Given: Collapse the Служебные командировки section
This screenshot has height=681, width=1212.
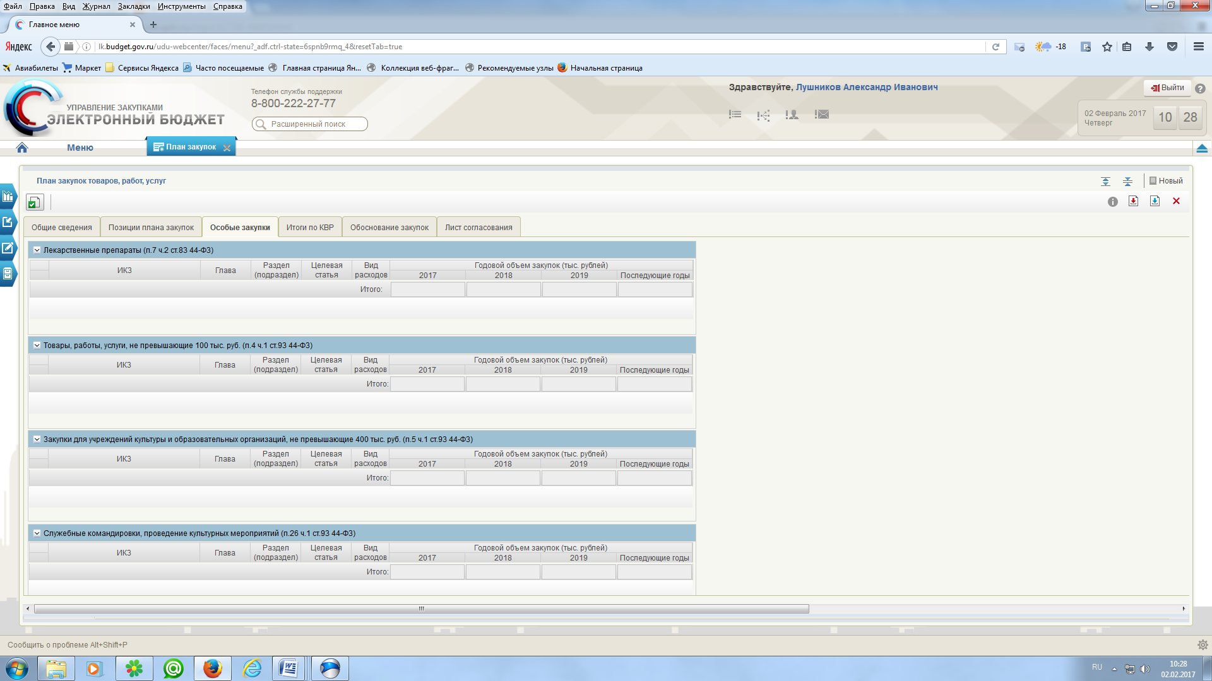Looking at the screenshot, I should point(37,533).
